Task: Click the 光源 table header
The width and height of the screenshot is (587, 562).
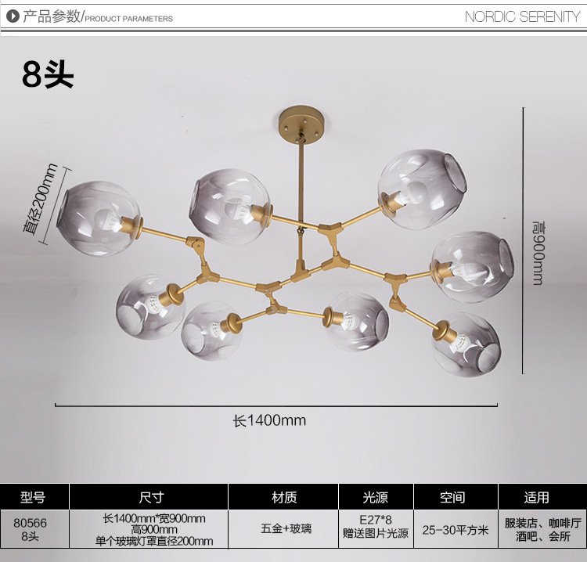Action: click(376, 497)
